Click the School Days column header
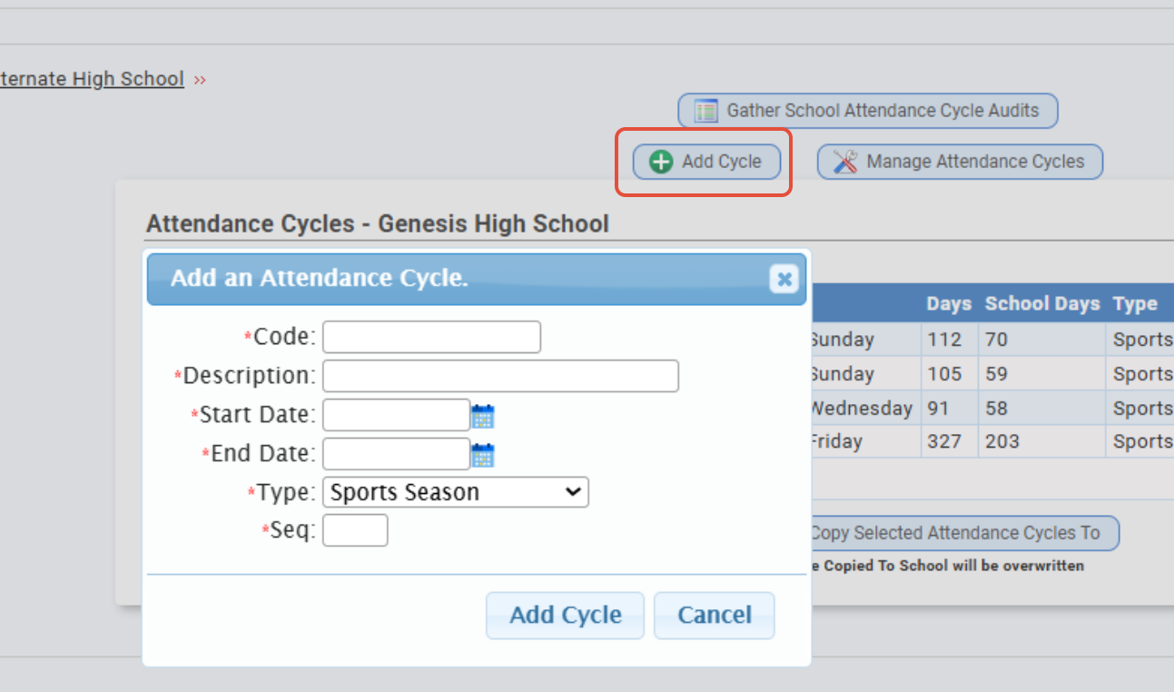 click(x=1042, y=304)
